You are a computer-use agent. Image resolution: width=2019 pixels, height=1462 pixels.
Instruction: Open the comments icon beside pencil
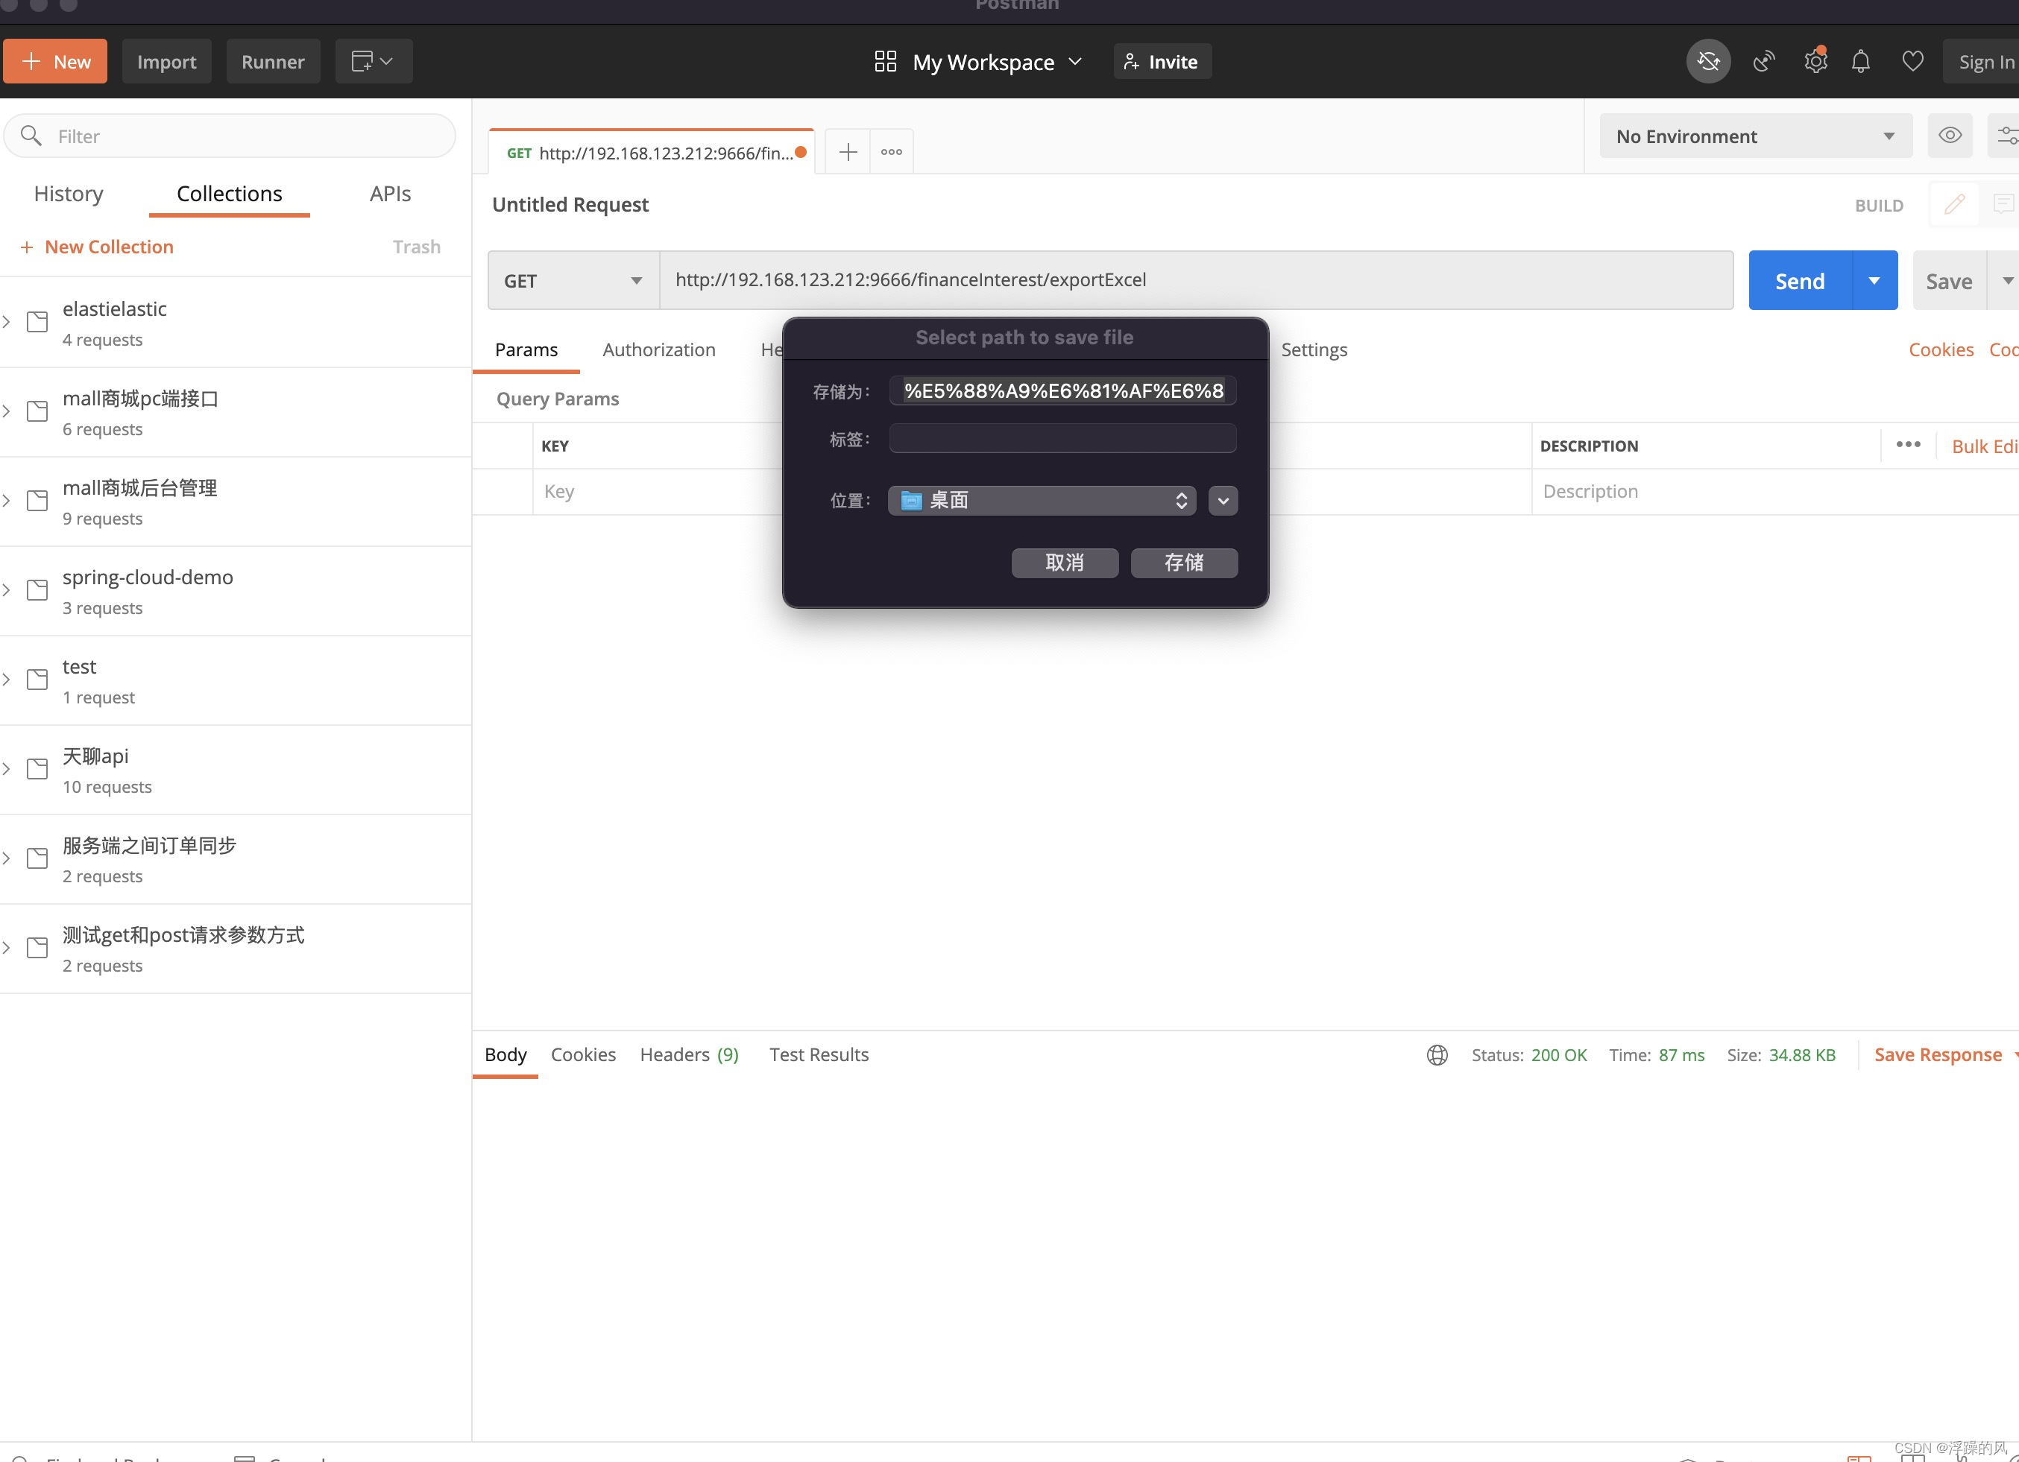(x=2003, y=205)
